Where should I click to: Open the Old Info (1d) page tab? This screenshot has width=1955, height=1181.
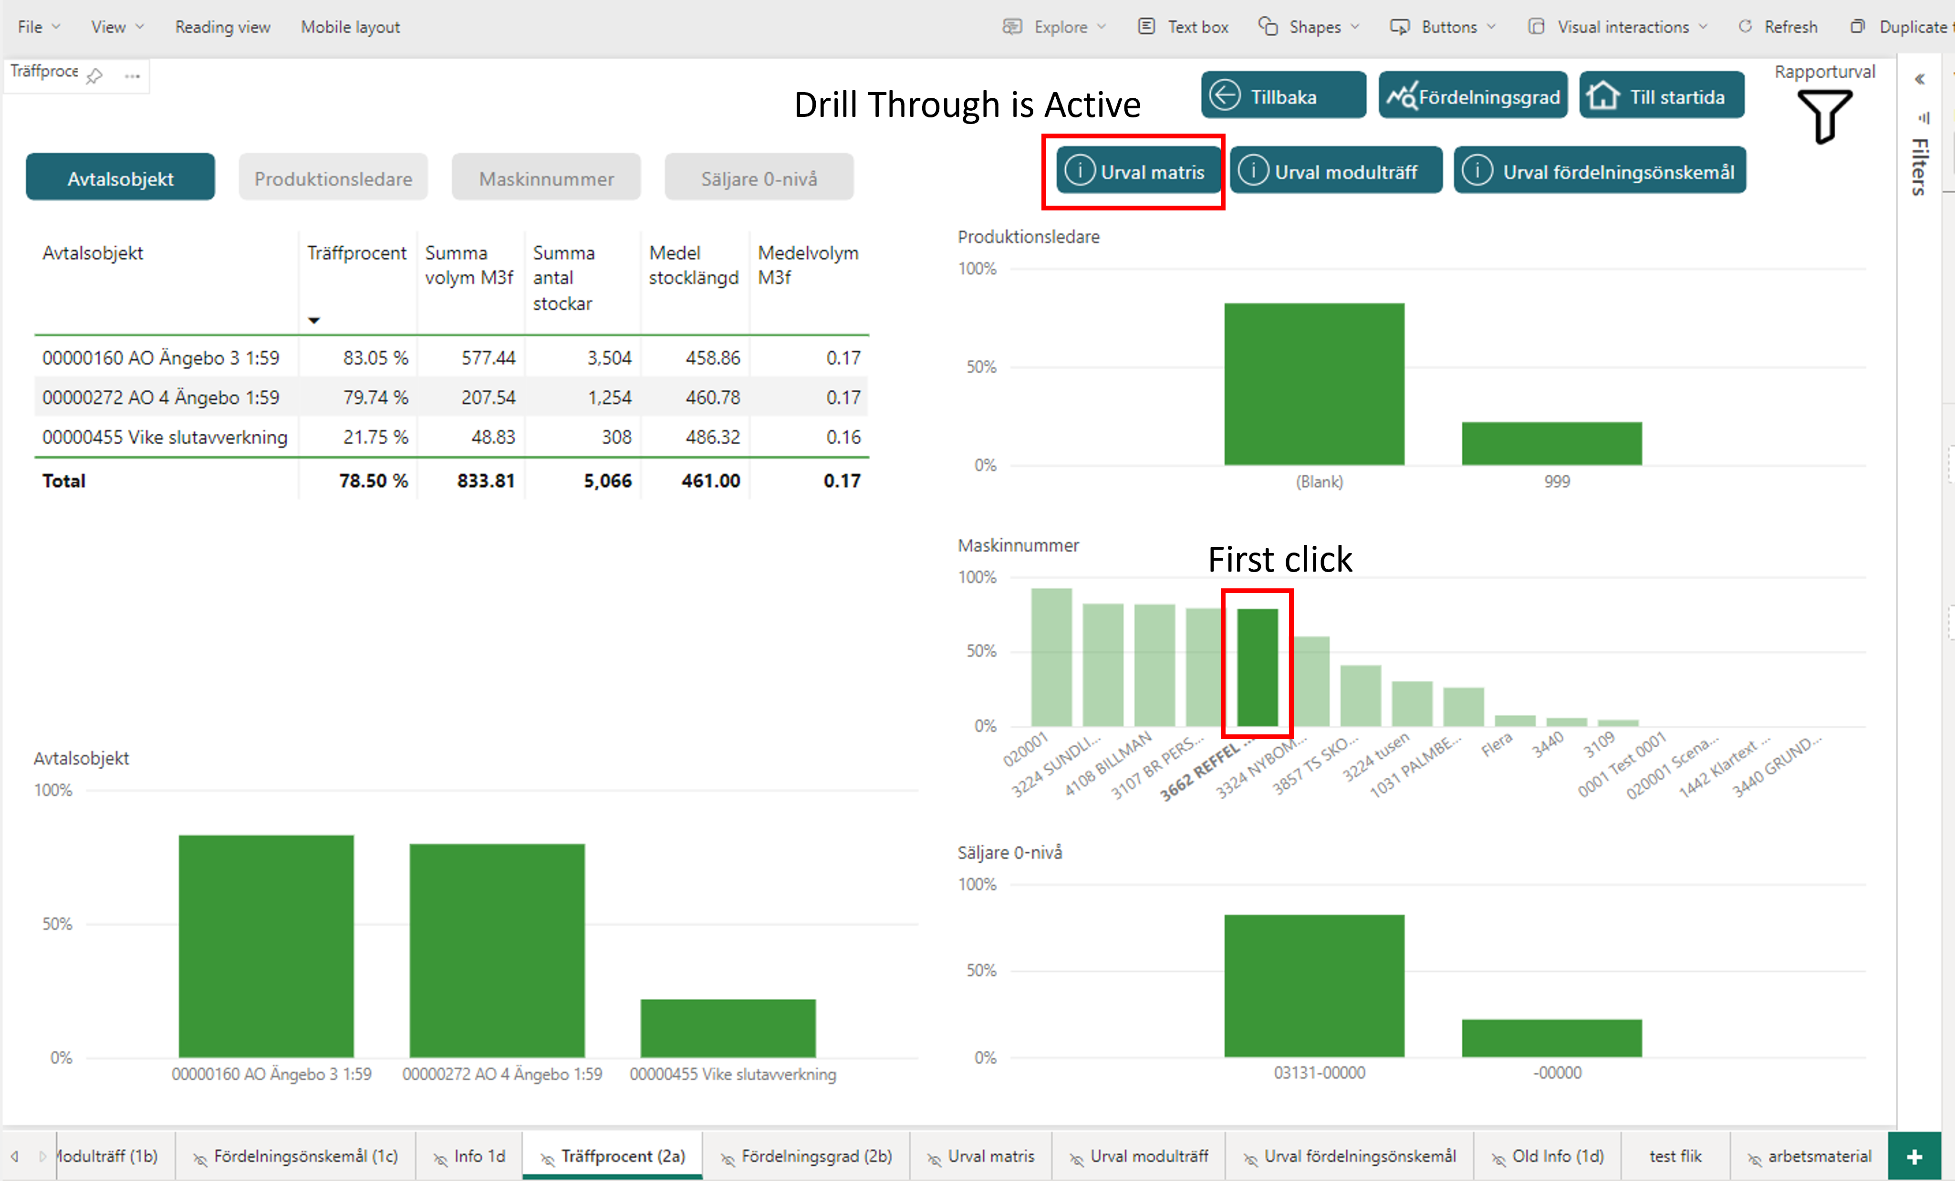[1547, 1156]
